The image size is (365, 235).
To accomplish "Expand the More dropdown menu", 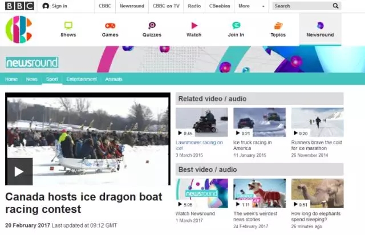I will [251, 6].
